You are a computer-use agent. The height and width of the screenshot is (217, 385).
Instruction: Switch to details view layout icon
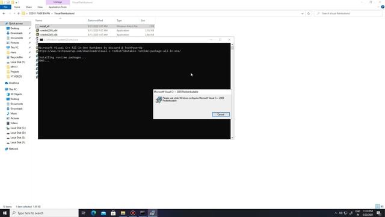[x=377, y=206]
